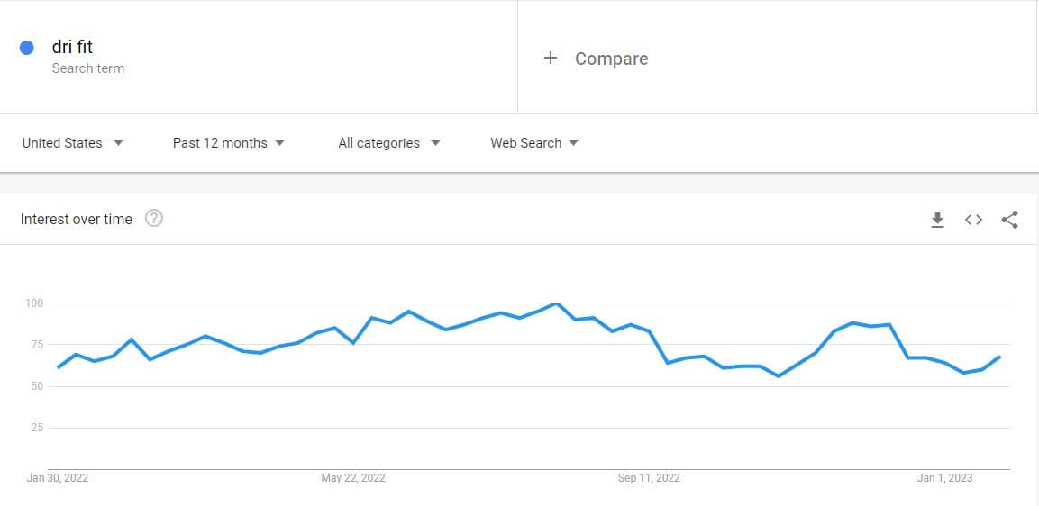Viewport: 1039px width, 506px height.
Task: Expand the United States region dropdown
Action: [72, 143]
